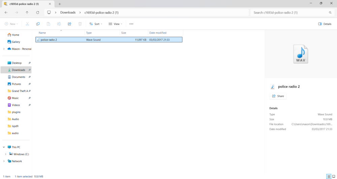Open Gallery in the navigation pane
Viewport: 337px width, 179px height.
[16, 42]
